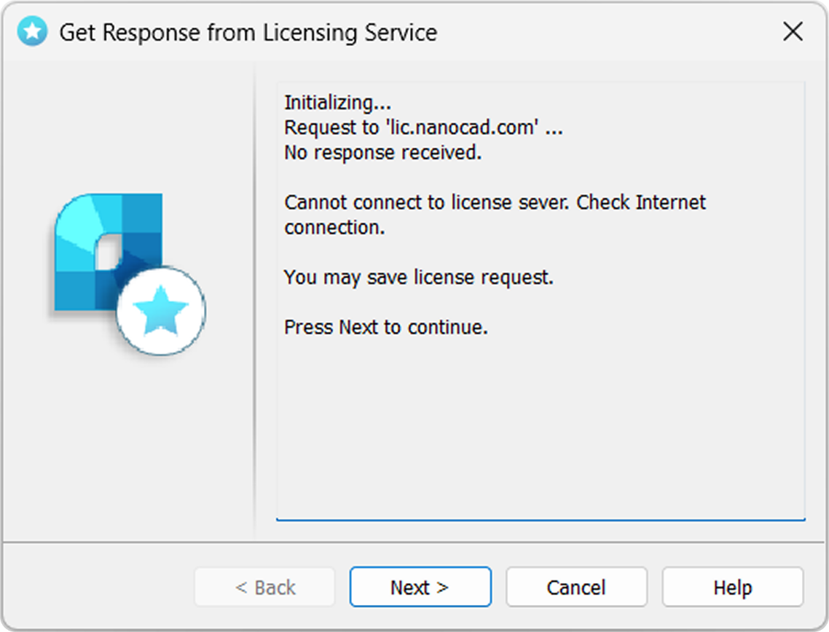Click the grayed-out < Back button

click(265, 587)
